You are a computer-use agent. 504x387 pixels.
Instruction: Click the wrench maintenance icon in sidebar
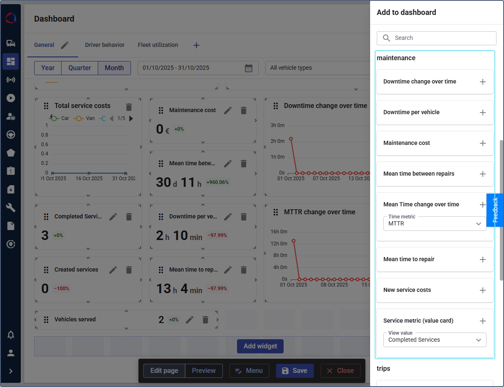pos(11,208)
